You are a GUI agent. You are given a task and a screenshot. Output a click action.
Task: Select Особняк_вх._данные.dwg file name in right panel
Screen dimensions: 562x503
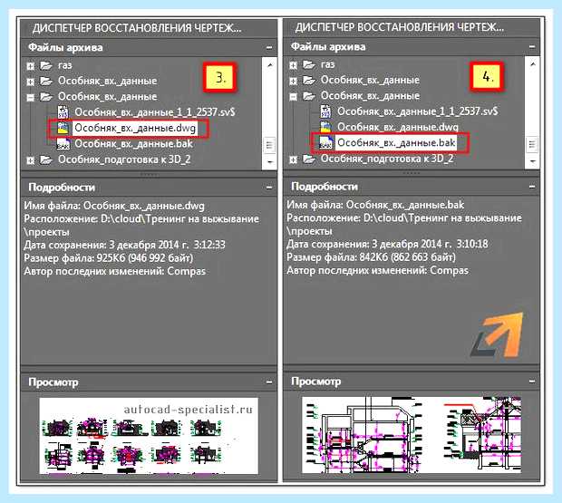click(x=398, y=128)
